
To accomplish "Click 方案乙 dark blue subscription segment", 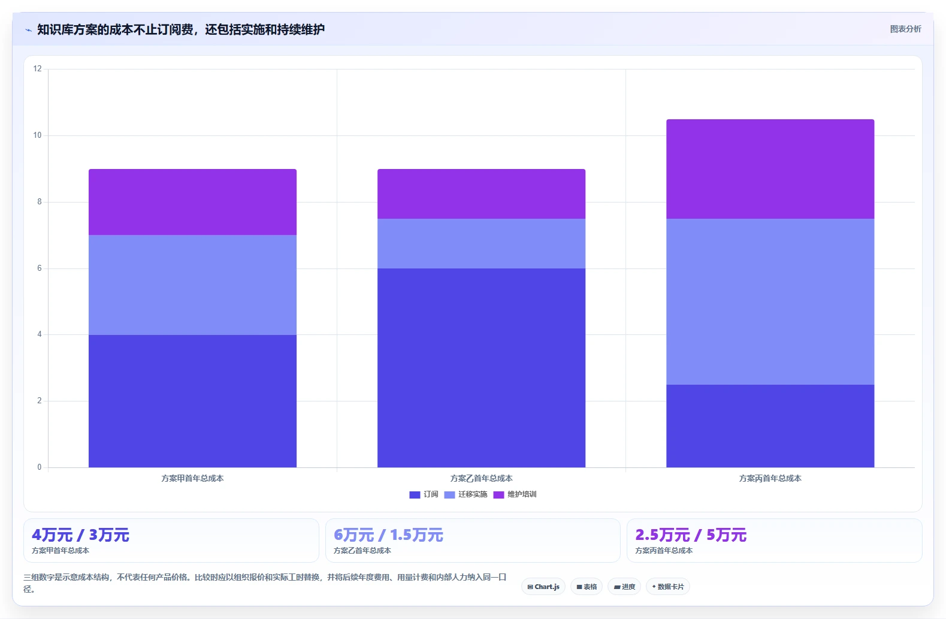I will click(x=481, y=368).
